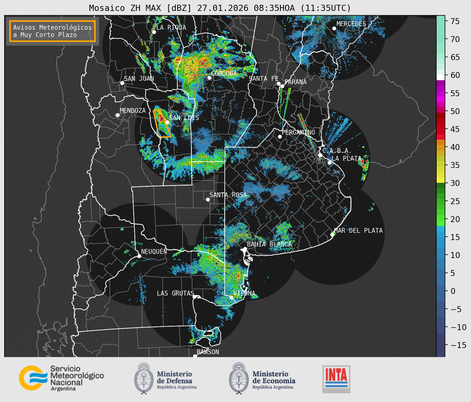Click the orange warning polygon north of Córdoba
This screenshot has height=402, width=471.
[x=204, y=63]
